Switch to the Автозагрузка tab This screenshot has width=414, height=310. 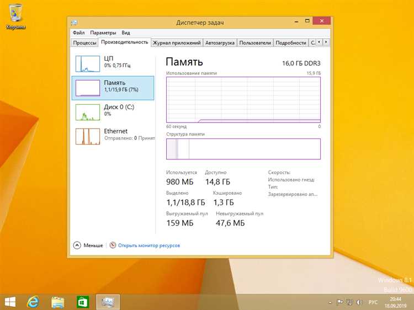[220, 42]
